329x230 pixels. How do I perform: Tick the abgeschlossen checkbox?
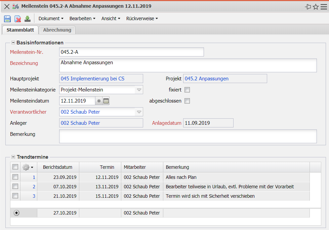click(x=187, y=101)
